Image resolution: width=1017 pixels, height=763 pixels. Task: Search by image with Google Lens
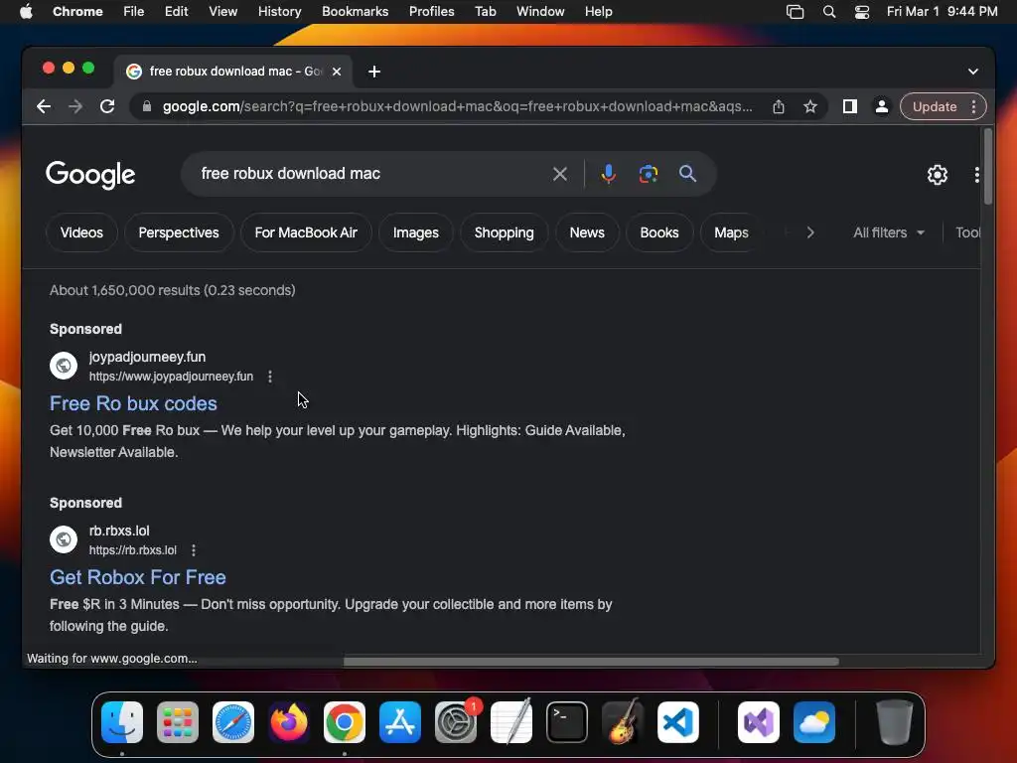pyautogui.click(x=648, y=174)
